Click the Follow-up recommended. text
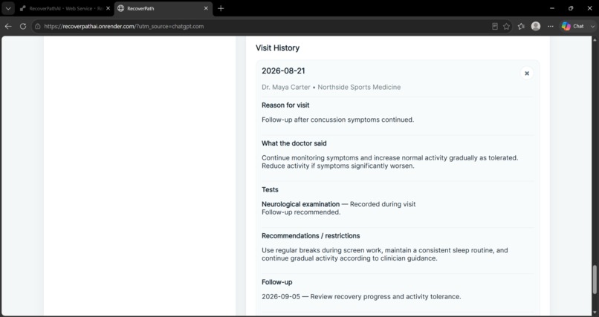This screenshot has width=599, height=317. (x=301, y=212)
